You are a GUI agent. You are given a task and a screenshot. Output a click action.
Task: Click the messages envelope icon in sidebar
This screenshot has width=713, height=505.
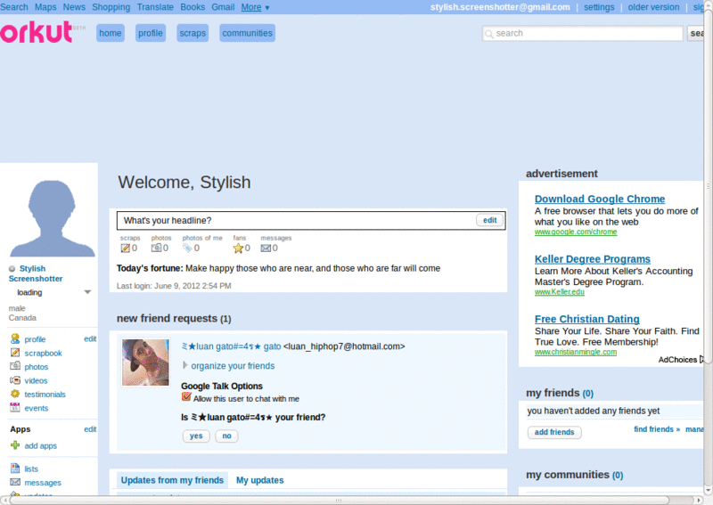pos(15,482)
